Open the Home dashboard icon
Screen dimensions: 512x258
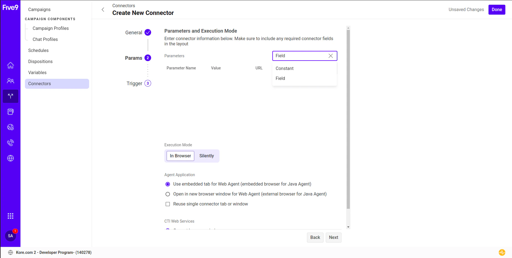10,65
